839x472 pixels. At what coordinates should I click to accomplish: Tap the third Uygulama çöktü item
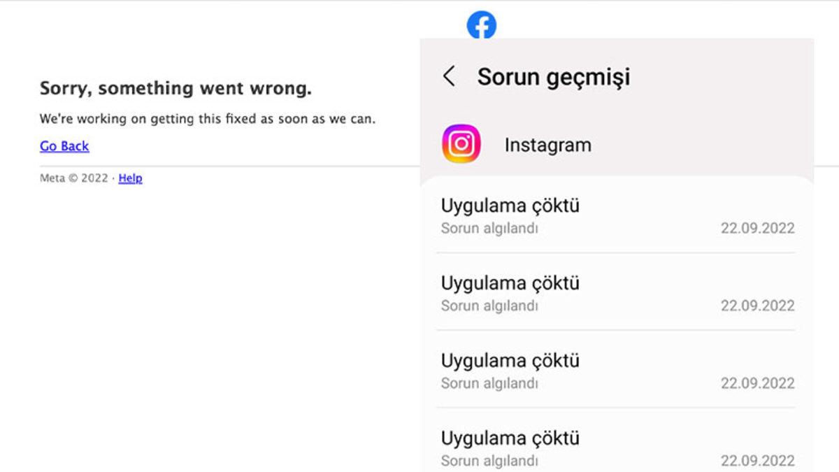click(511, 361)
